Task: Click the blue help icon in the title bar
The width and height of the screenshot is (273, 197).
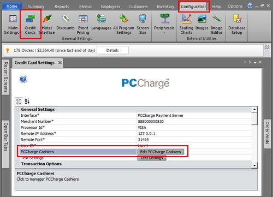Action: 250,6
